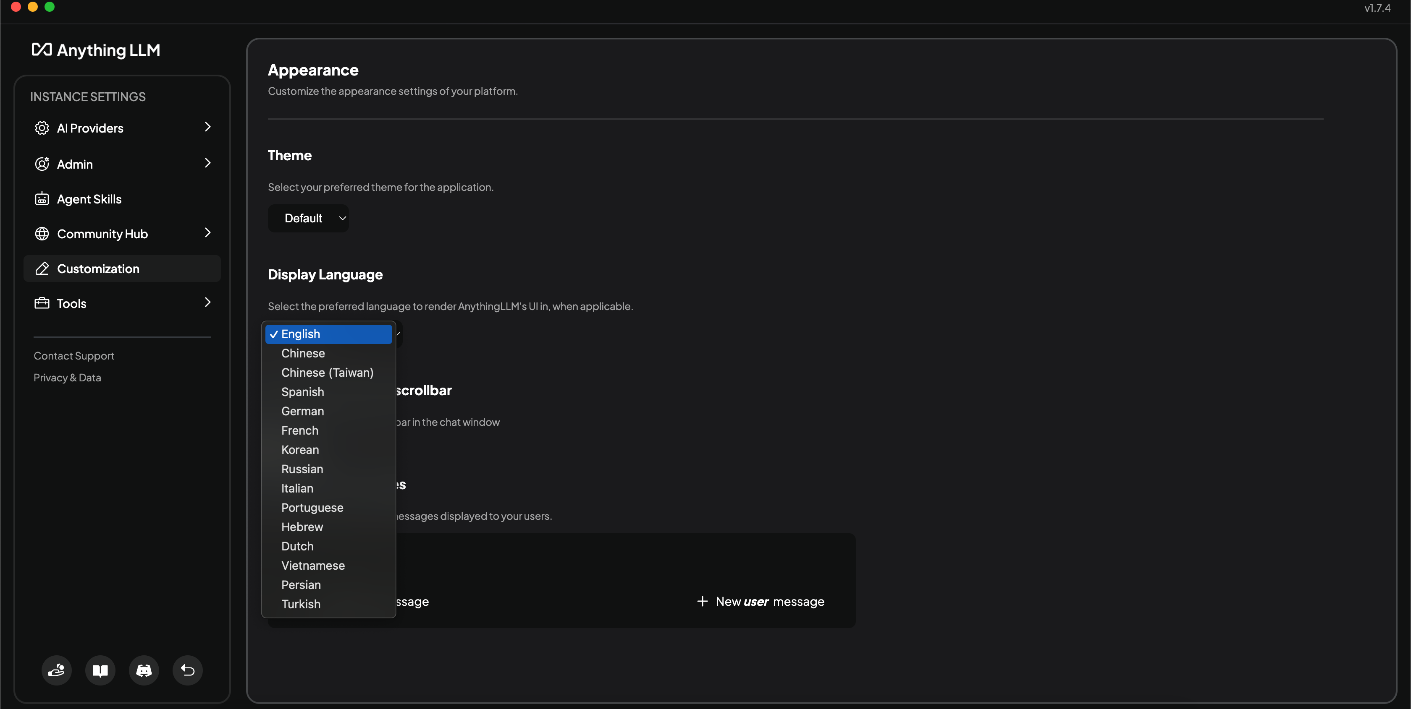
Task: Expand the Admin section chevron
Action: click(207, 163)
